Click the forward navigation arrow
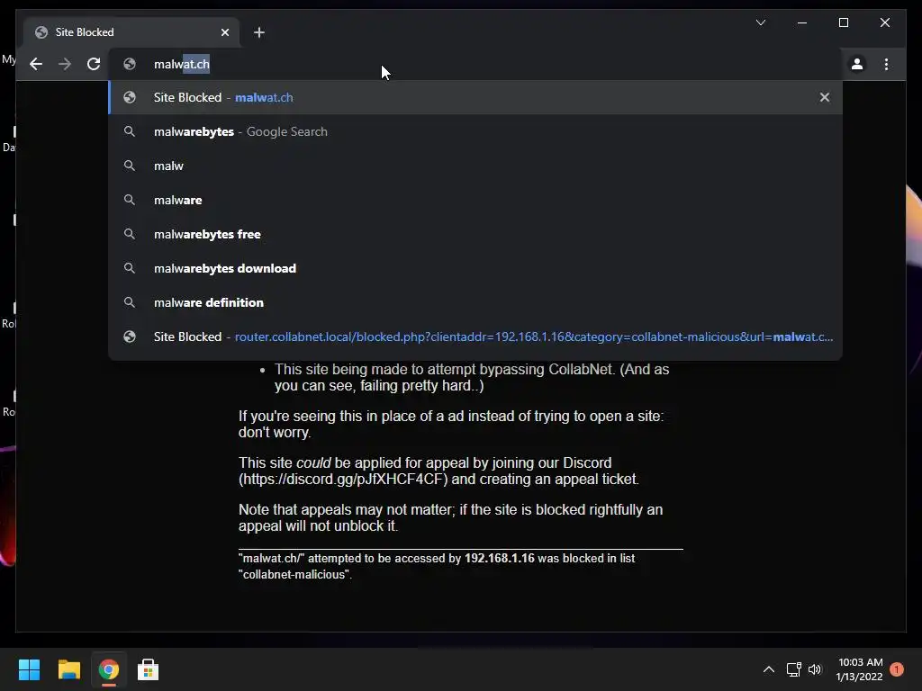 tap(65, 64)
